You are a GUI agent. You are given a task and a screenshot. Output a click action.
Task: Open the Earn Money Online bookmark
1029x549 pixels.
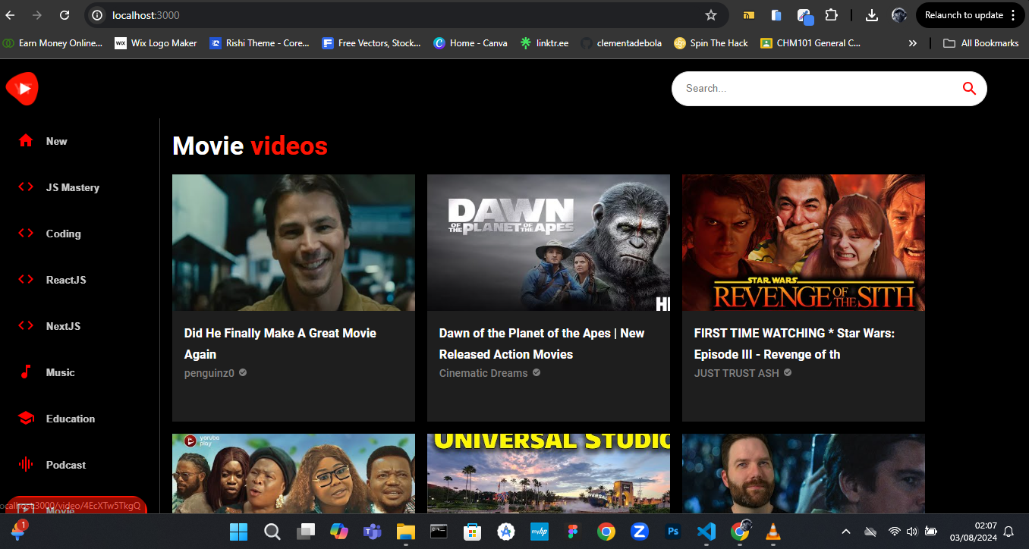click(x=53, y=43)
